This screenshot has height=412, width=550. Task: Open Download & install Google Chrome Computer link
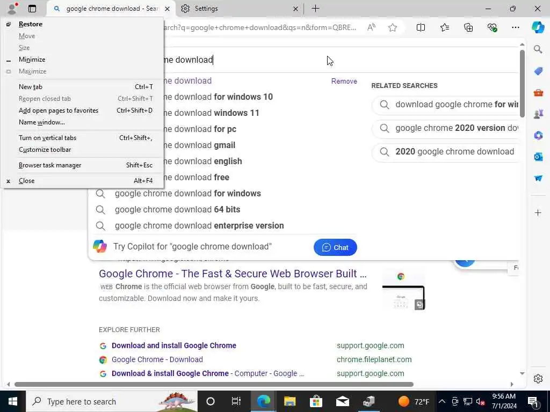click(208, 373)
